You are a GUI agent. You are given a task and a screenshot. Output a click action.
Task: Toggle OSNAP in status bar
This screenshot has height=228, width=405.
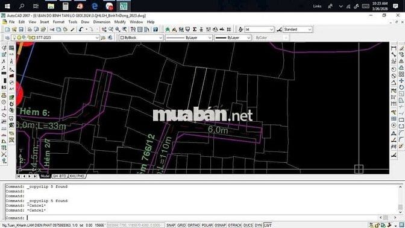pos(220,225)
